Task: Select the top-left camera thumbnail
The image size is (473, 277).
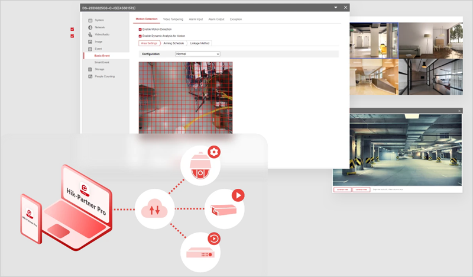Action: (374, 40)
